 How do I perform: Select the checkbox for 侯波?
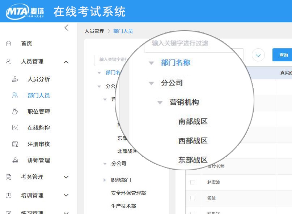click(193, 198)
